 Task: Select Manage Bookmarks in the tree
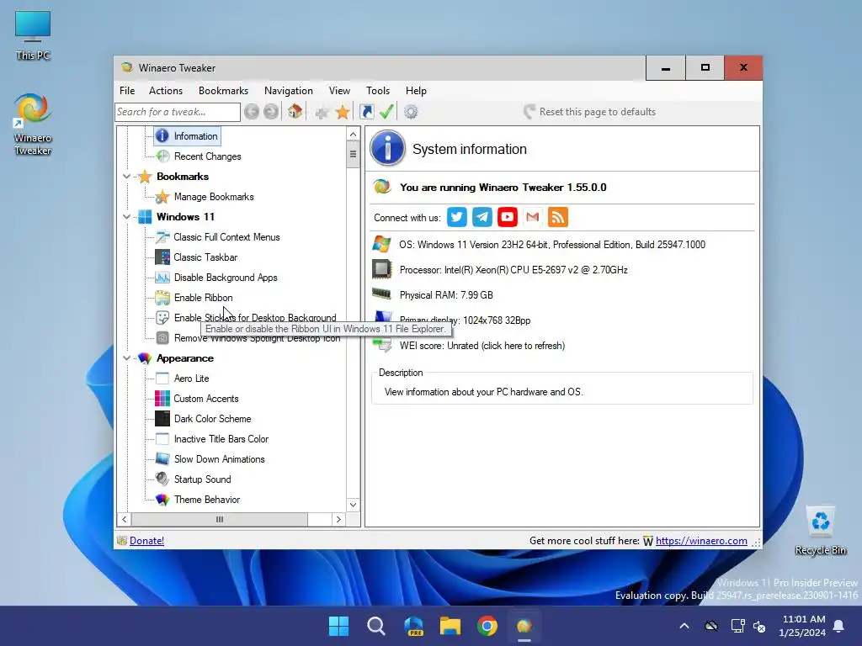point(214,197)
